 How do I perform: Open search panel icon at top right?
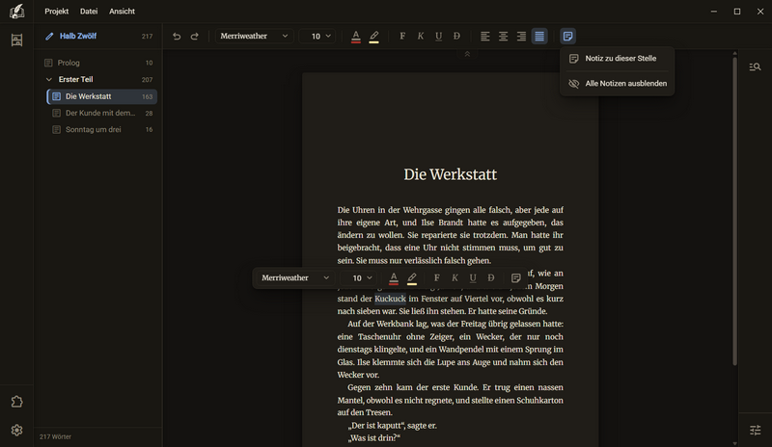755,66
